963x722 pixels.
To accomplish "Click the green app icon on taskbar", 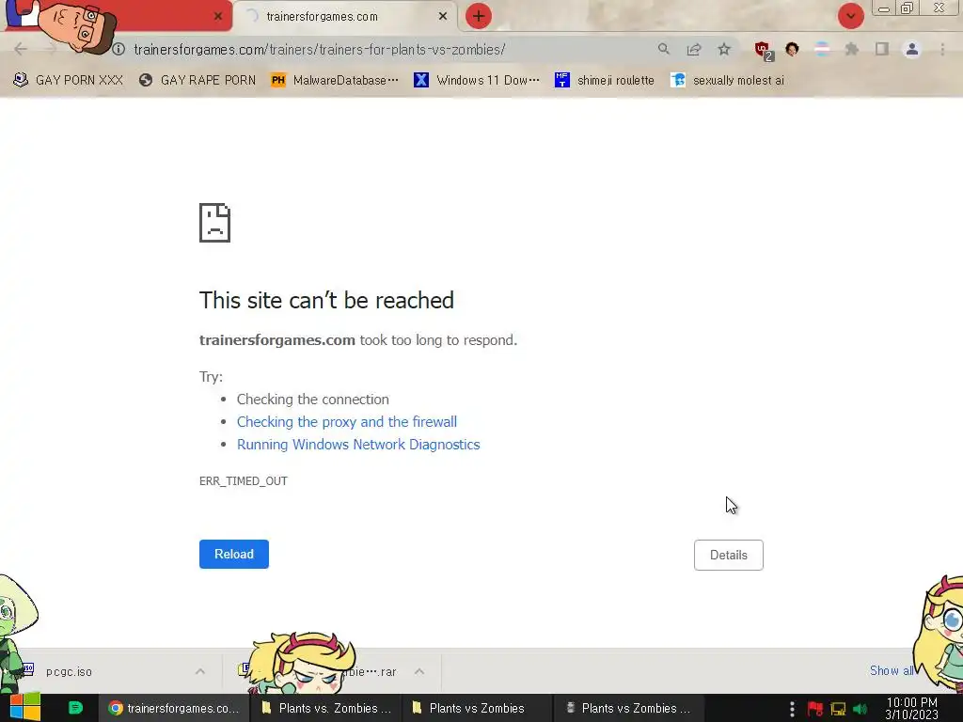I will click(75, 708).
